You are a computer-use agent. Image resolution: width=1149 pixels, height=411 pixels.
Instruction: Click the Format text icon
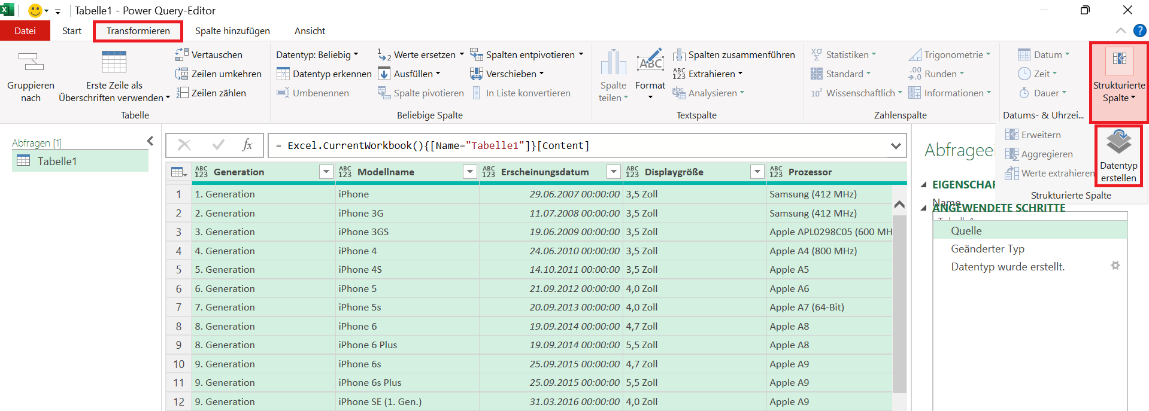[x=650, y=62]
